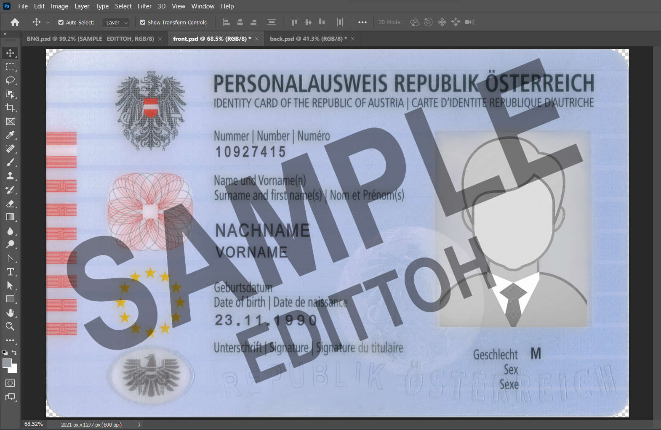Screen dimensions: 661x430
Task: Select the Brush tool
Action: point(10,162)
